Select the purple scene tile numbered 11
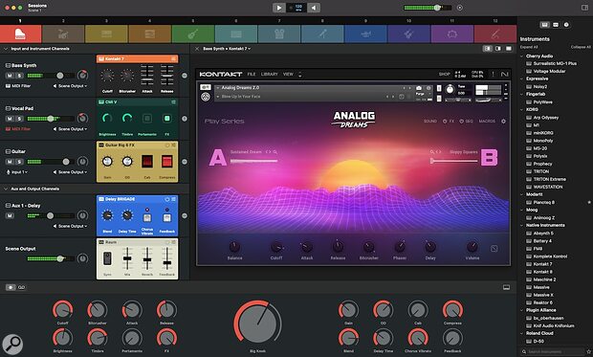Image resolution: width=593 pixels, height=357 pixels. point(452,33)
